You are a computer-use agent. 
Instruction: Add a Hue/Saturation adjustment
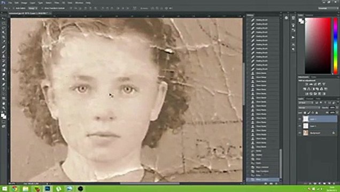point(304,89)
